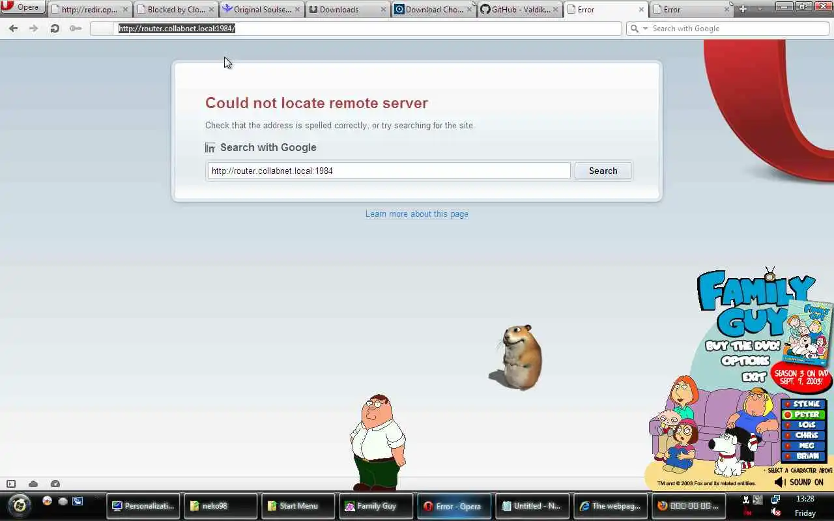Close the Blocked by Clo... tab
Screen dimensions: 834x521
tap(211, 10)
